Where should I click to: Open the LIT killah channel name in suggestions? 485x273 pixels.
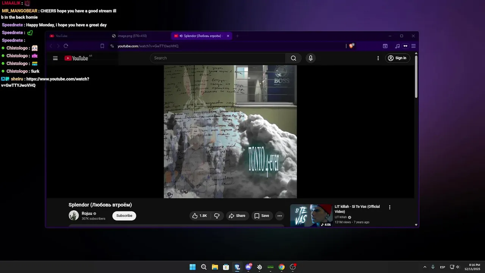pos(341,217)
